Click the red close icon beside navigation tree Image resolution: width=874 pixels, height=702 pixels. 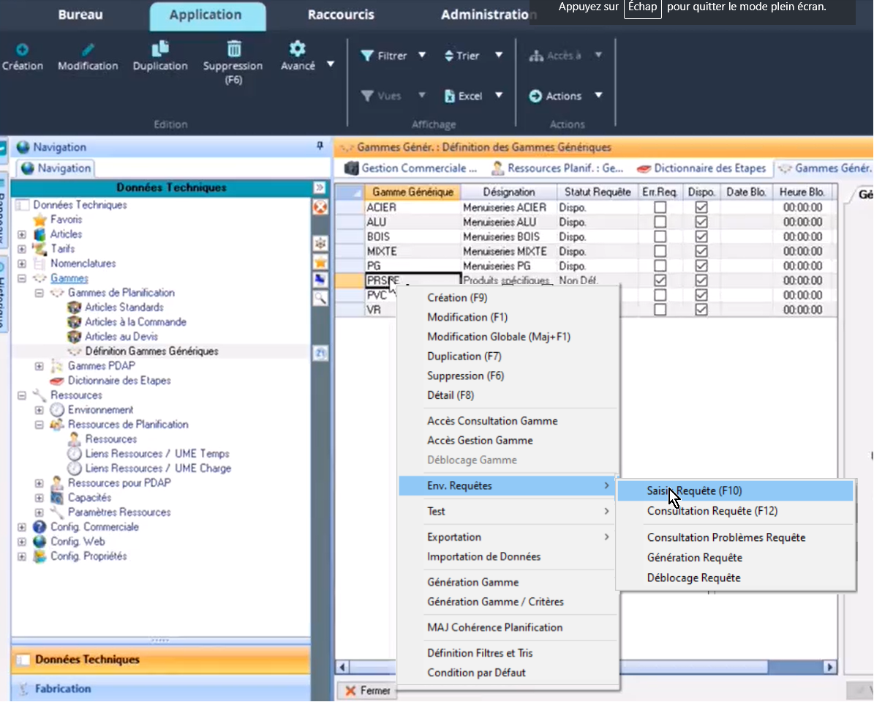tap(320, 207)
